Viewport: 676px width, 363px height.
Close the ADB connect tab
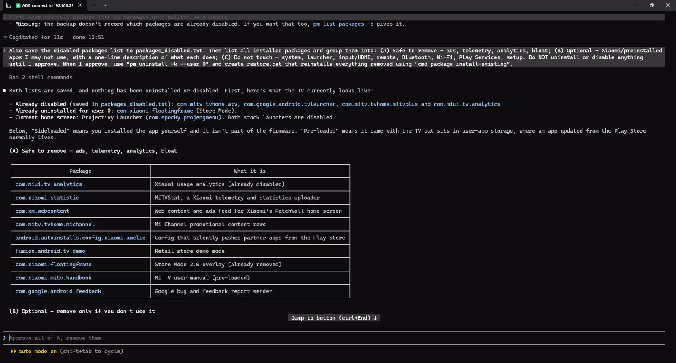click(79, 5)
